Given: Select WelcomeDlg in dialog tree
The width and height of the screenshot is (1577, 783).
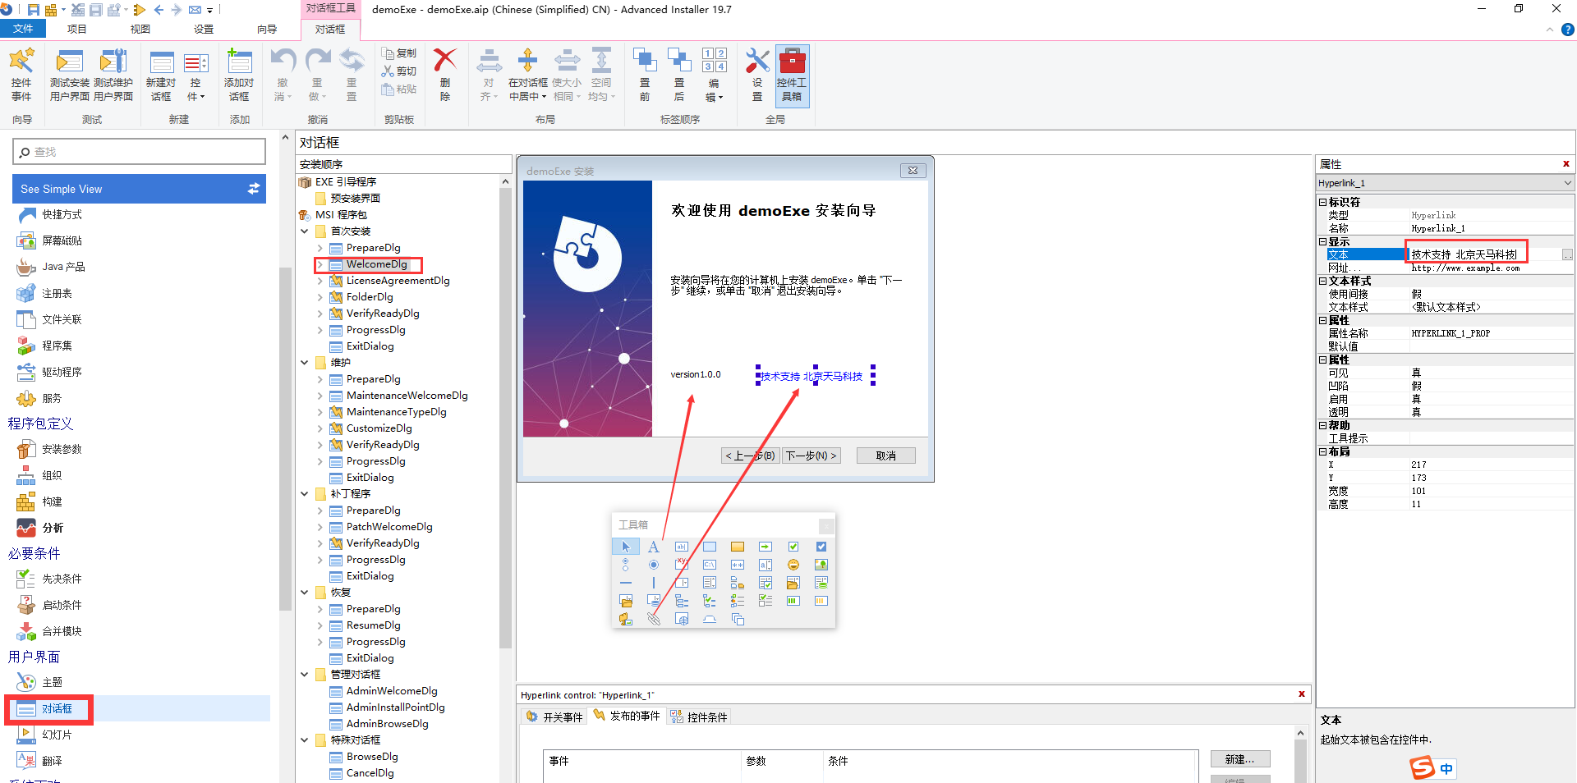Looking at the screenshot, I should (x=377, y=264).
